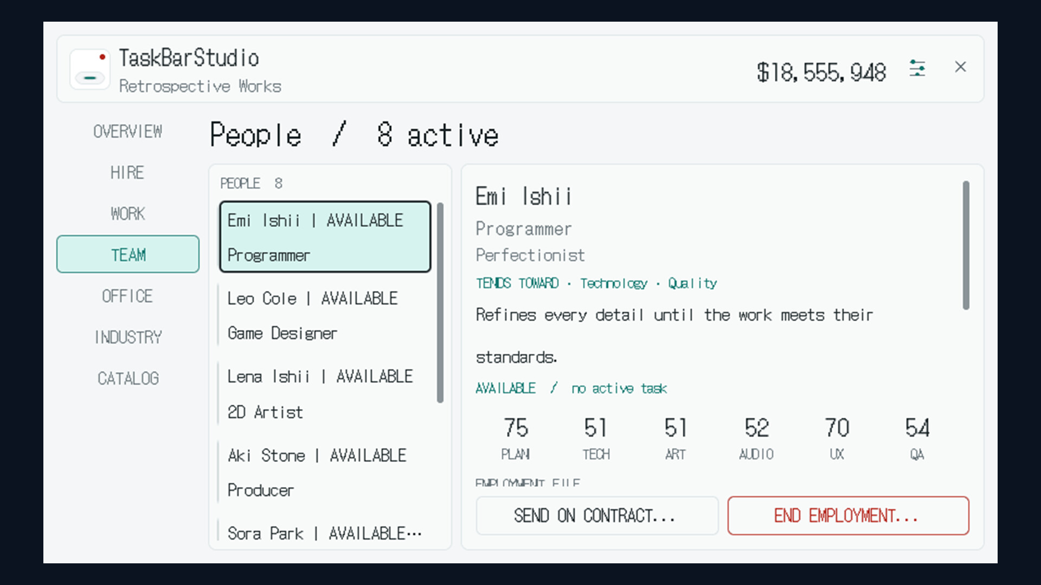Click the TaskBarStudio logo icon
This screenshot has height=585, width=1041.
[x=90, y=69]
